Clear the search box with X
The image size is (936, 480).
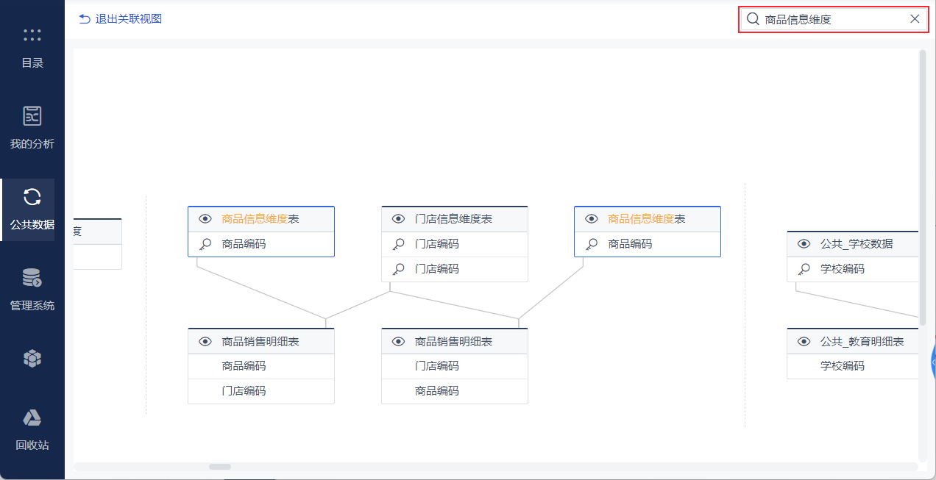click(915, 19)
